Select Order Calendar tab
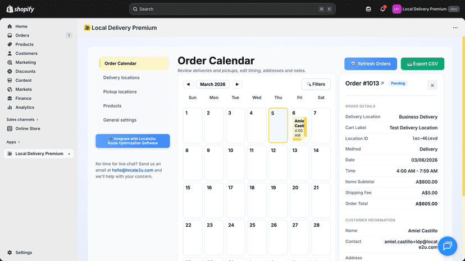This screenshot has width=465, height=261. coord(134,63)
